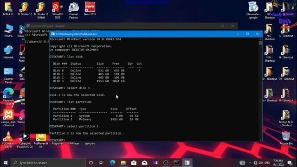Select the Network desktop icon
297x167 pixels.
(8, 52)
